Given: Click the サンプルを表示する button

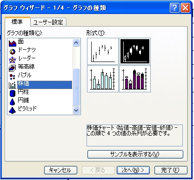Looking at the screenshot, I should [135, 154].
